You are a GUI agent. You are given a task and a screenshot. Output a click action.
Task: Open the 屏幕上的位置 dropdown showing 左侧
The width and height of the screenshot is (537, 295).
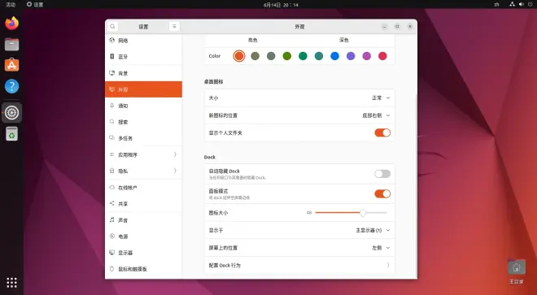(381, 248)
